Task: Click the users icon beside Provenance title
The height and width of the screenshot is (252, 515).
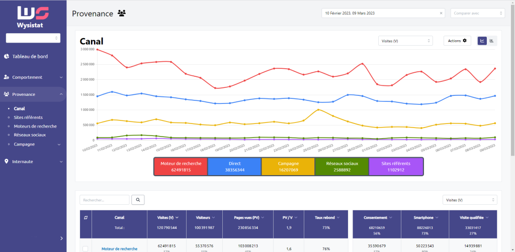Action: pos(122,13)
